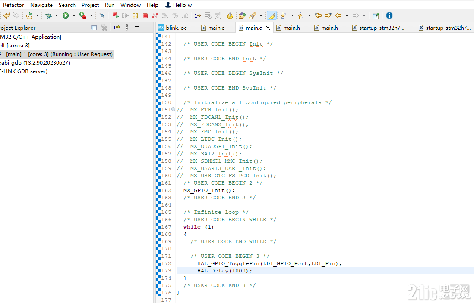
Task: Navigate Back with the yellow left arrow
Action: click(x=338, y=15)
